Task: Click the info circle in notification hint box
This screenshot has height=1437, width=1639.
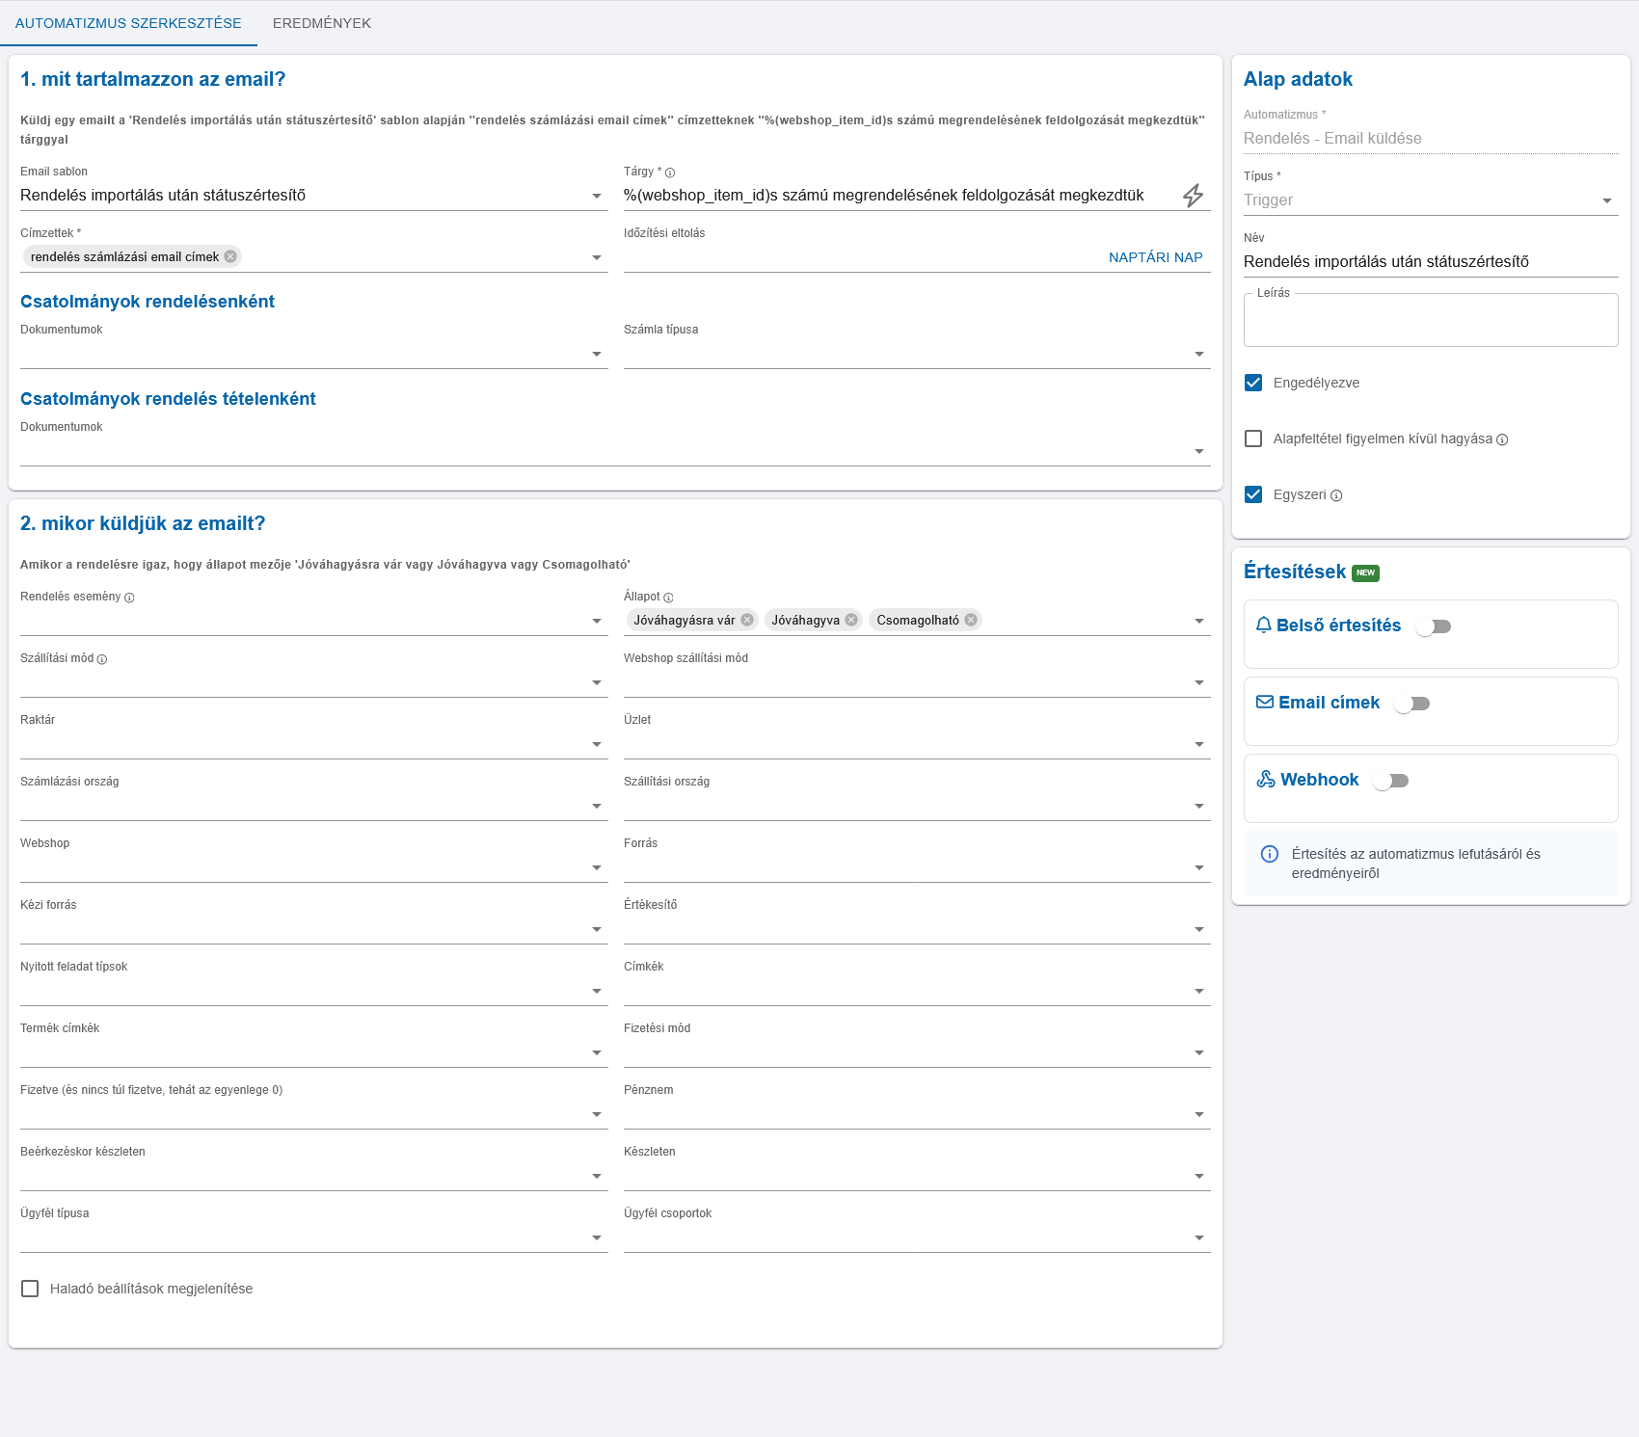Action: click(x=1270, y=854)
